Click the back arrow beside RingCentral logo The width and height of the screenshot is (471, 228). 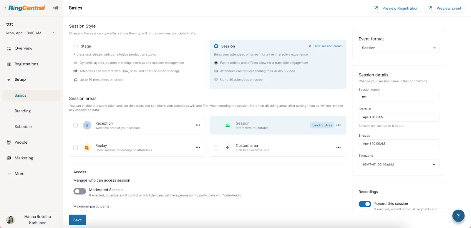point(5,8)
